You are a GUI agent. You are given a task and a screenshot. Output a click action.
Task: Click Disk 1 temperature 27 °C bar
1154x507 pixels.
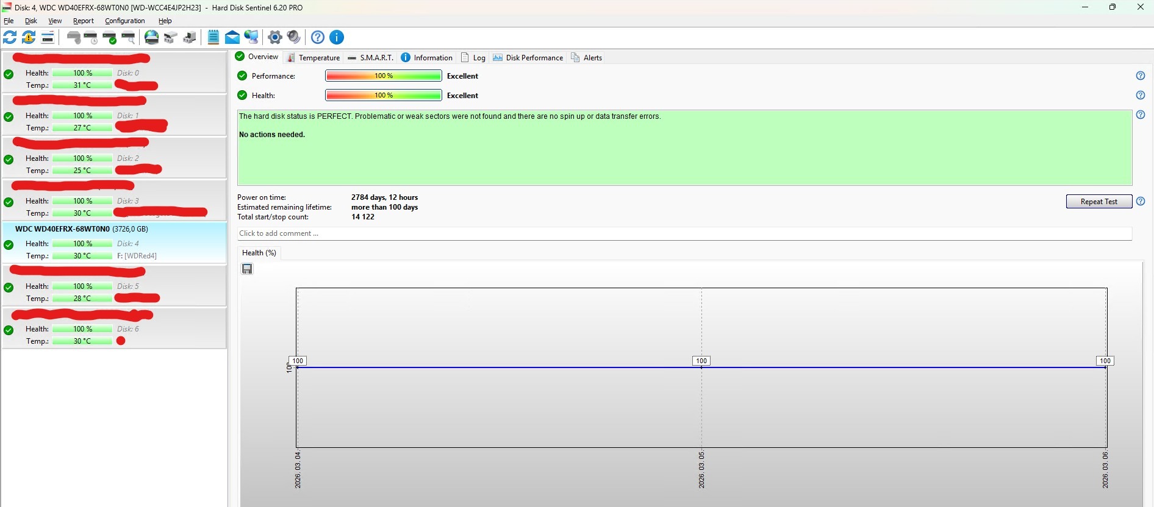pyautogui.click(x=82, y=128)
